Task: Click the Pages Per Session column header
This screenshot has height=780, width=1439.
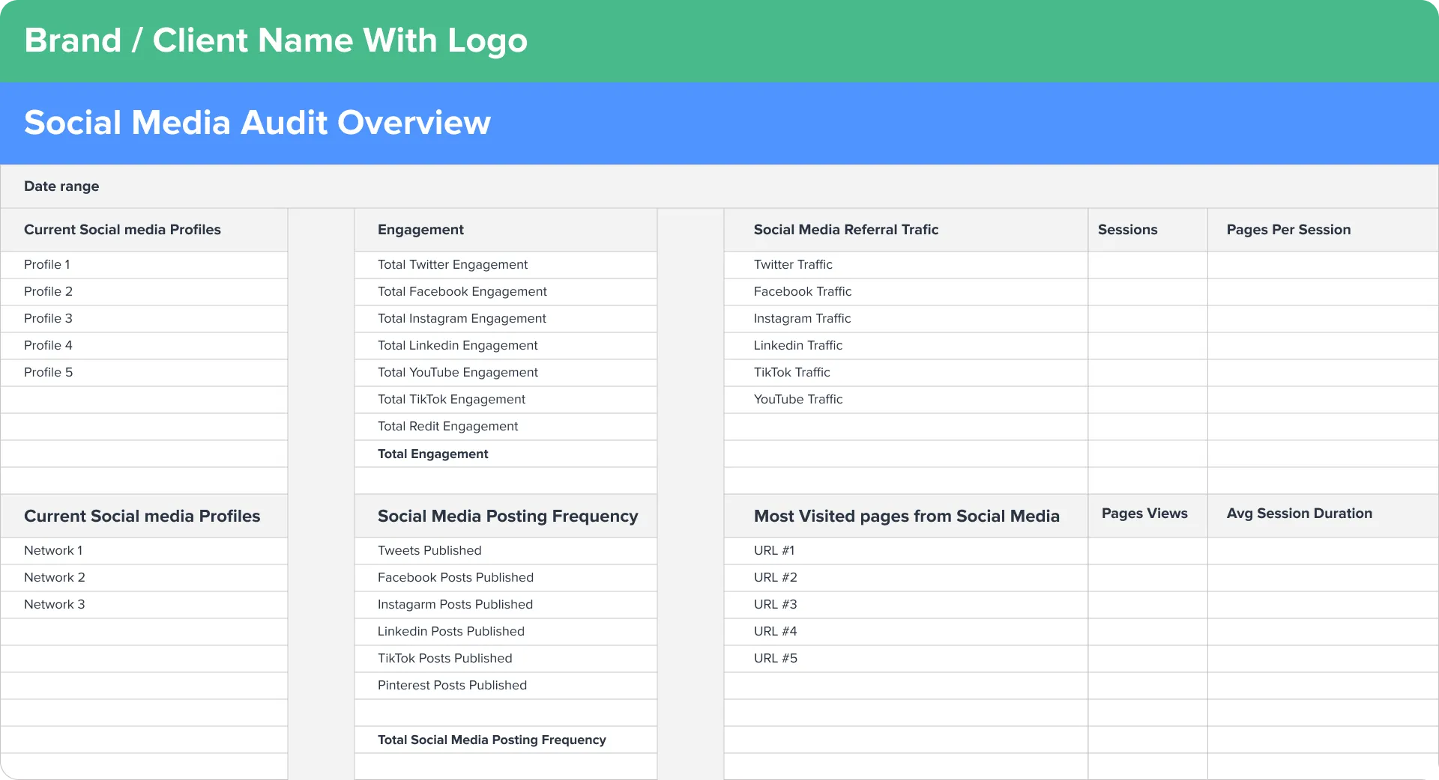Action: click(1288, 230)
